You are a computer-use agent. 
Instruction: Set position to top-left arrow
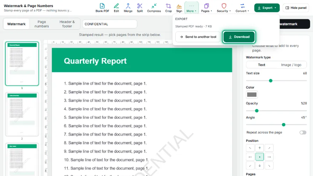250,148
